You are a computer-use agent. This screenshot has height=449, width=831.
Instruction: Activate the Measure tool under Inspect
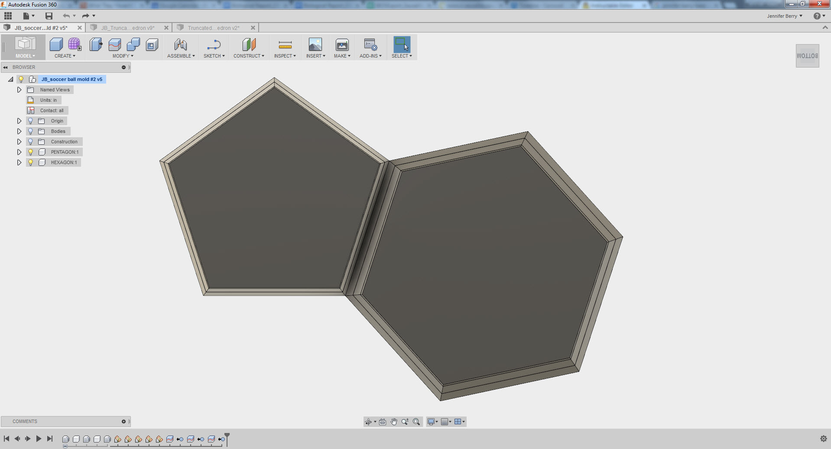(285, 45)
